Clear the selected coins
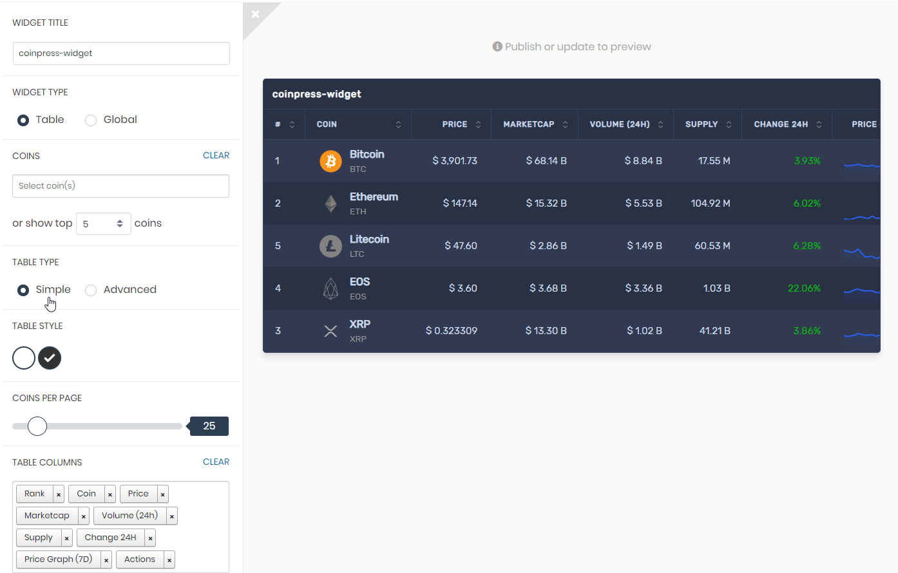Image resolution: width=898 pixels, height=573 pixels. (x=216, y=155)
